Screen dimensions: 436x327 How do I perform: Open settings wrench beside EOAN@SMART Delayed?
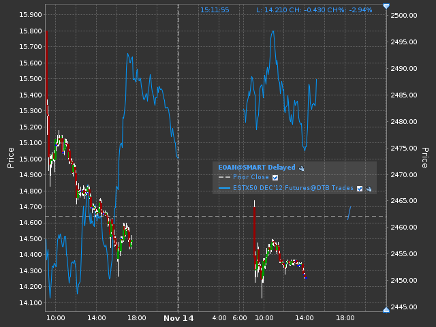[301, 168]
